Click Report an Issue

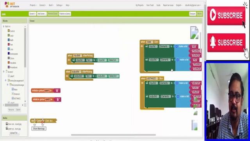pos(168,5)
